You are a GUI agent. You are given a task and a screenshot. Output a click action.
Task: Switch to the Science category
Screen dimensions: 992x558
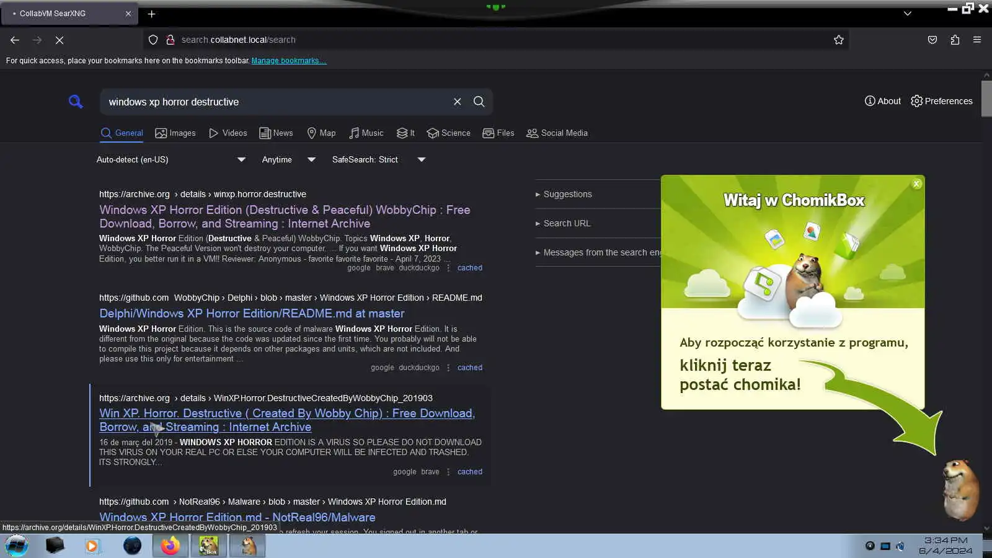(449, 133)
